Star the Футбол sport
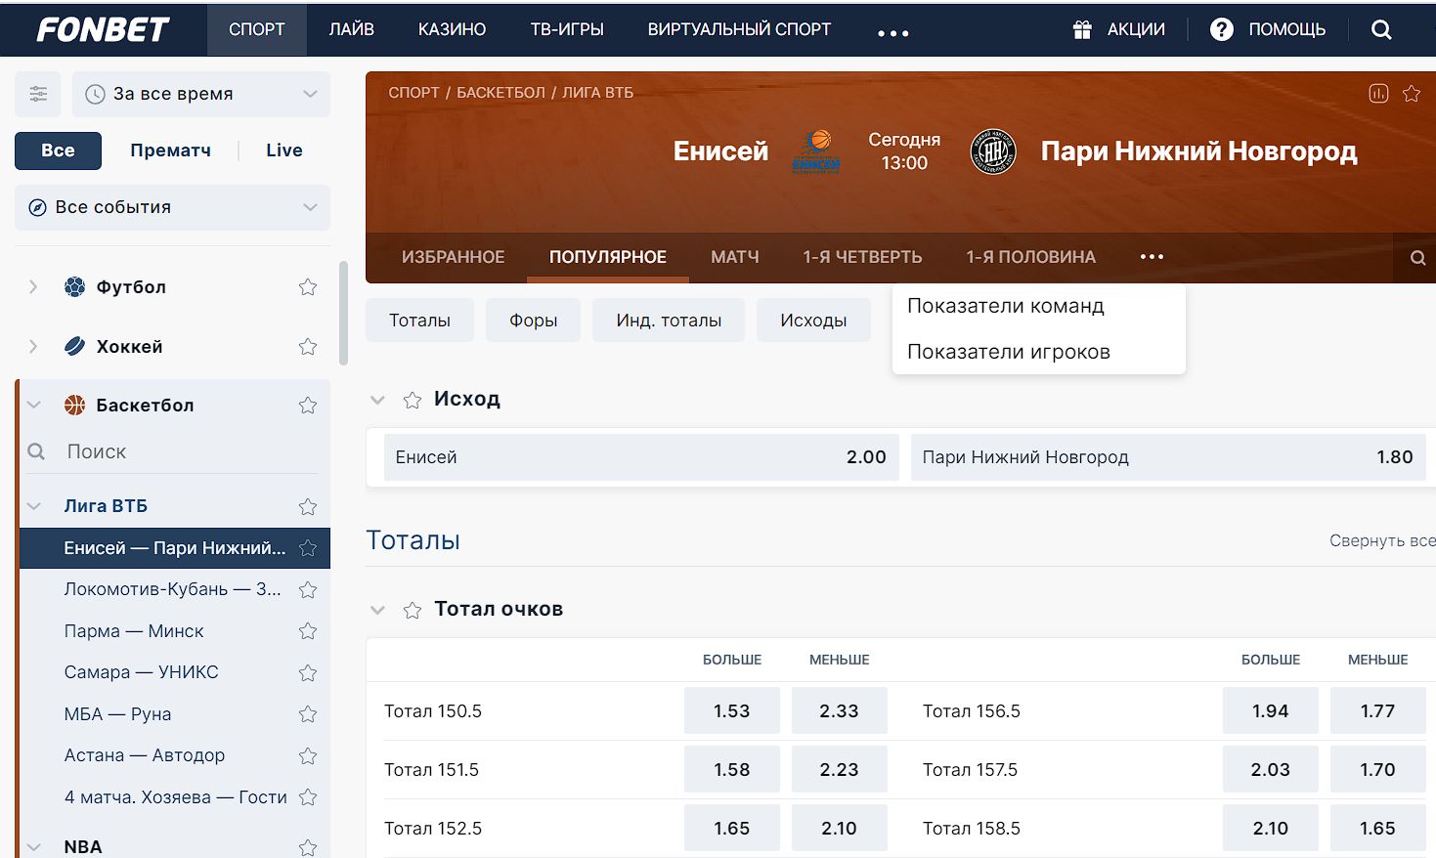The height and width of the screenshot is (858, 1436). [x=308, y=286]
